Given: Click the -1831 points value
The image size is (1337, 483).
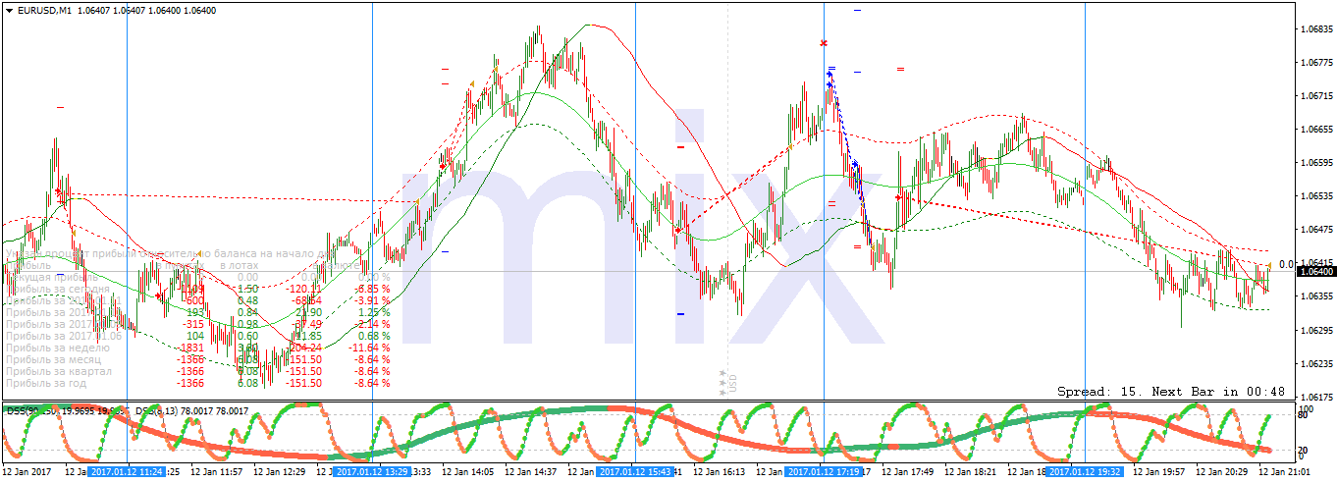Looking at the screenshot, I should point(189,348).
